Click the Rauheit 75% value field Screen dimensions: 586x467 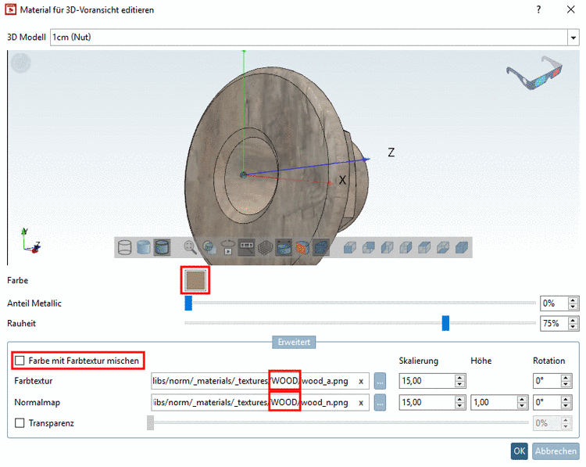[x=554, y=323]
